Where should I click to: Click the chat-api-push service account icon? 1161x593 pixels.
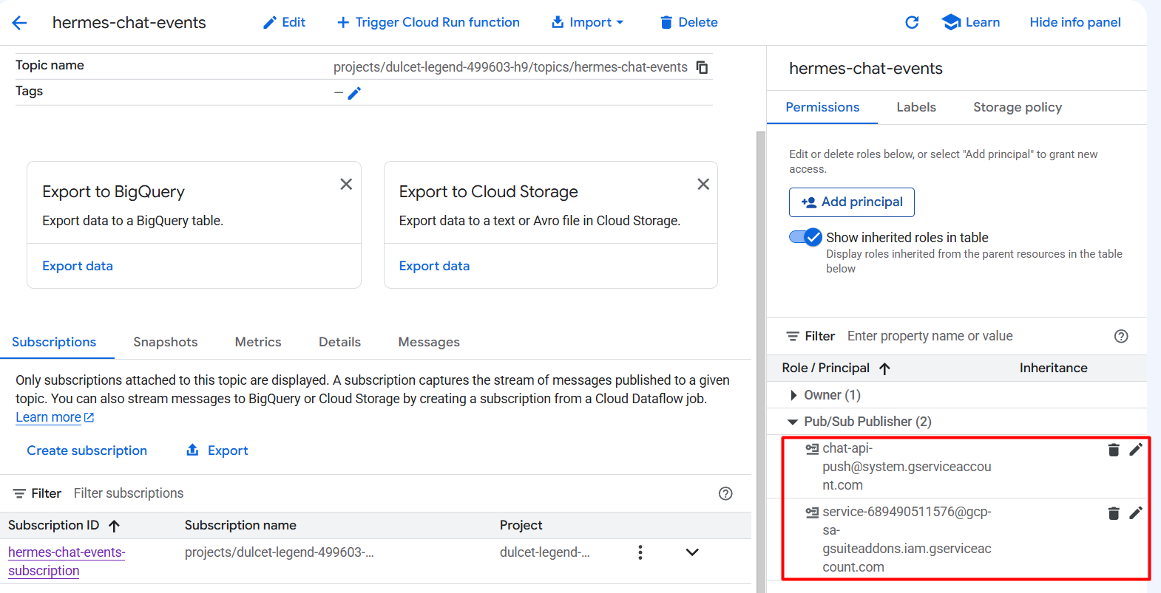[x=812, y=448]
